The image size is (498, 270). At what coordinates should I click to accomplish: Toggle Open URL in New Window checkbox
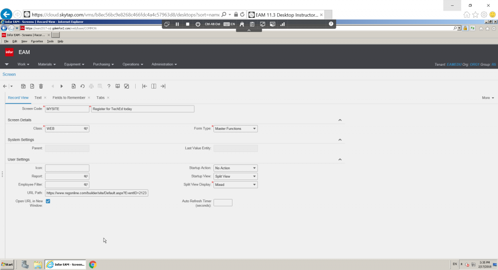[48, 201]
